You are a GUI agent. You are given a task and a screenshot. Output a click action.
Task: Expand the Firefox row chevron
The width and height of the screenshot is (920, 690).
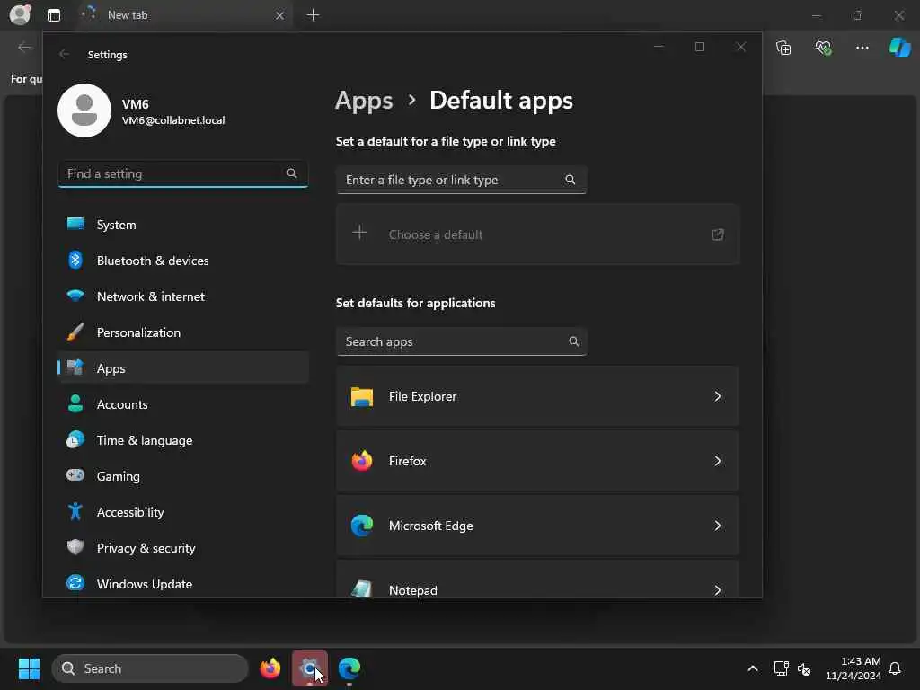point(718,461)
